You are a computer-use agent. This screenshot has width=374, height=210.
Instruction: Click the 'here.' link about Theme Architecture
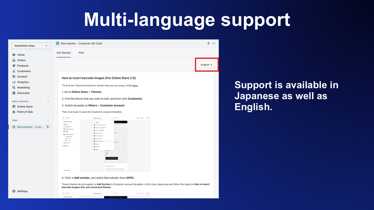[135, 85]
